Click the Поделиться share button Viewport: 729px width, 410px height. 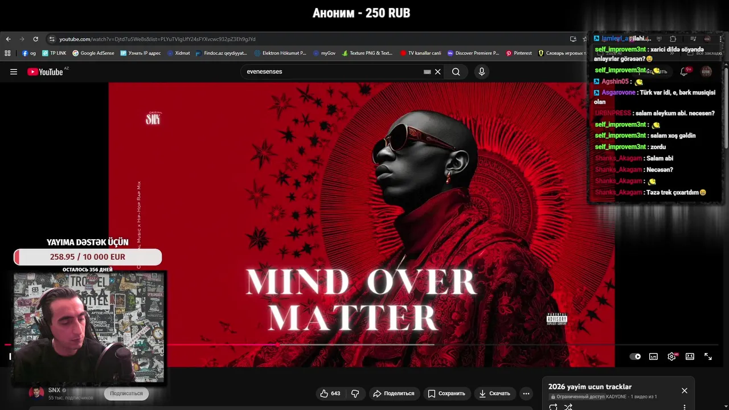click(x=394, y=393)
